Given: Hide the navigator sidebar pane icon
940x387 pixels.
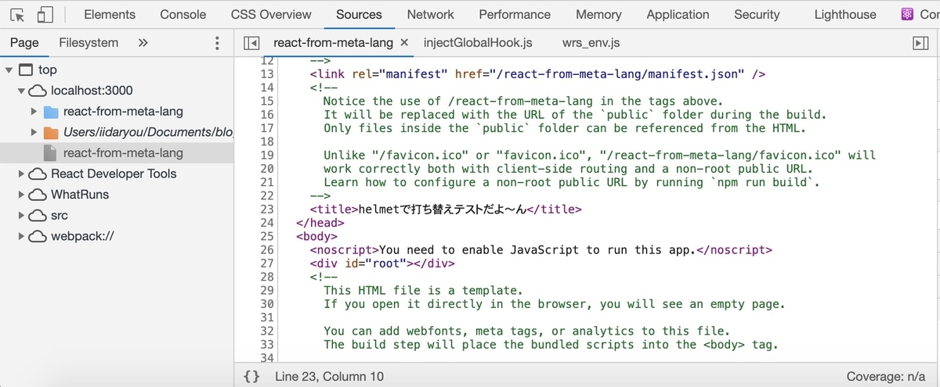Looking at the screenshot, I should pos(251,44).
